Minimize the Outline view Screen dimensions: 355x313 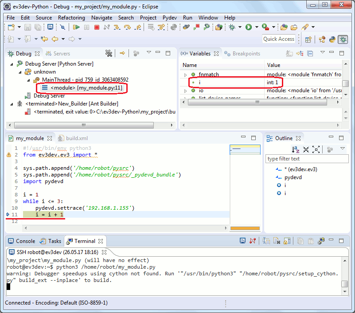pos(331,137)
